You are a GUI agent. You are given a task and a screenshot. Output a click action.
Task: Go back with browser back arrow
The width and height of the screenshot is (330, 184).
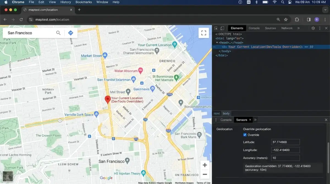tap(5, 19)
